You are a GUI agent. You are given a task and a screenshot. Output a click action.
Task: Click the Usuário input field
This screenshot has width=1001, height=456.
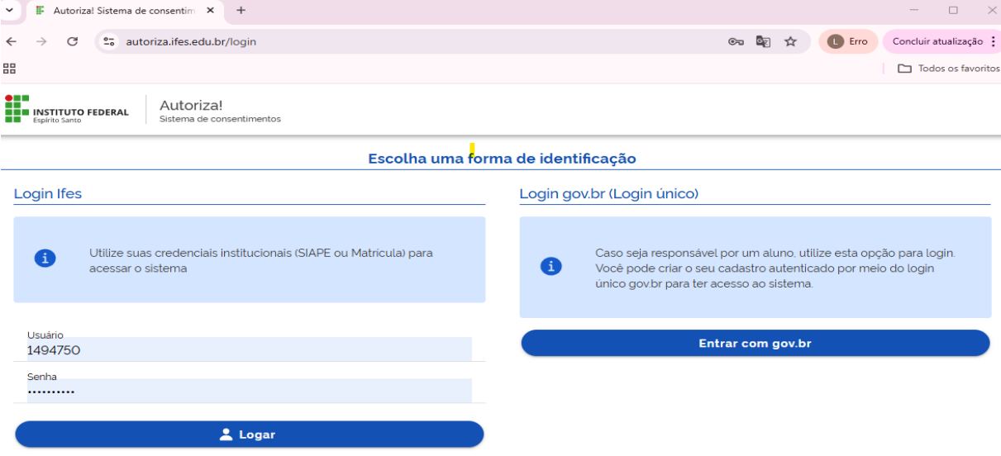[x=248, y=349]
